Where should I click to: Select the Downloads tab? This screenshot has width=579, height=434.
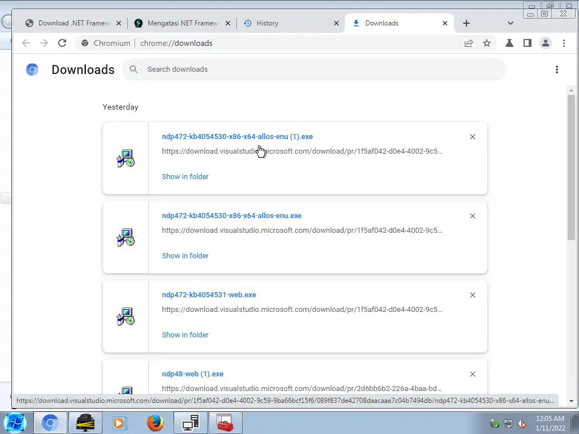click(399, 23)
